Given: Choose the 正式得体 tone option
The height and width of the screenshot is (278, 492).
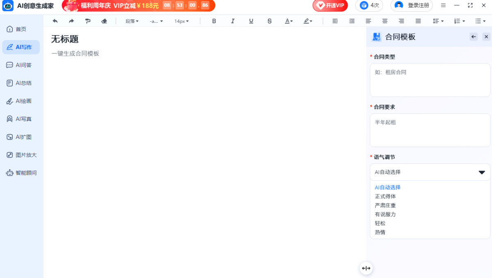Looking at the screenshot, I should pos(385,197).
